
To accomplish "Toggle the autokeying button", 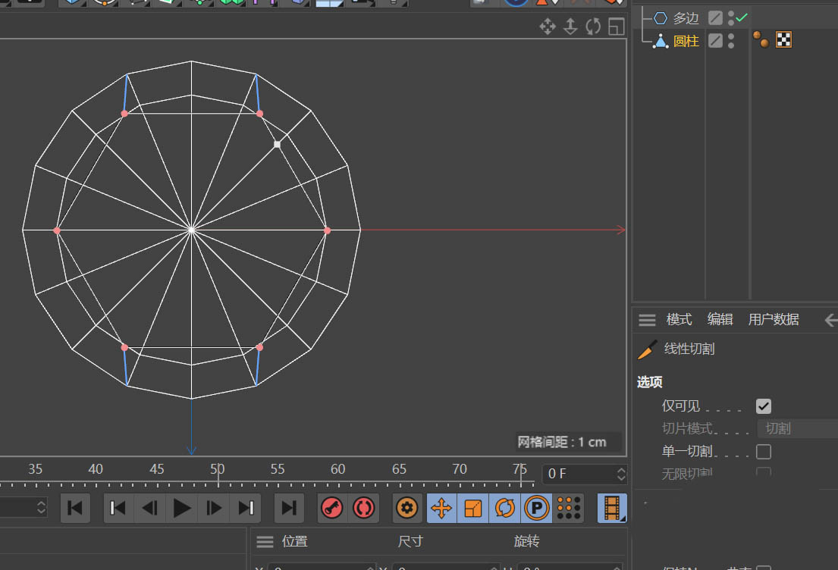I will point(363,508).
